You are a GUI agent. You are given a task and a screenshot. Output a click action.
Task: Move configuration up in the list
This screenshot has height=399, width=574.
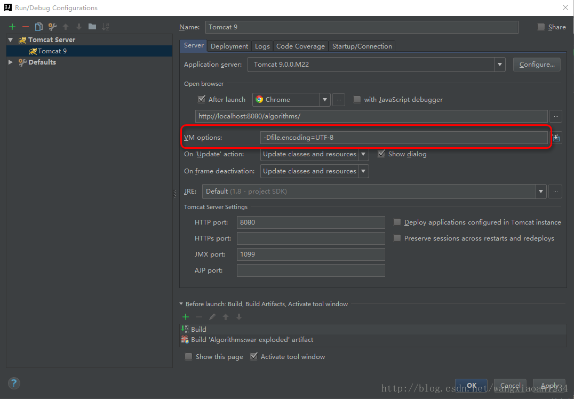pos(66,27)
